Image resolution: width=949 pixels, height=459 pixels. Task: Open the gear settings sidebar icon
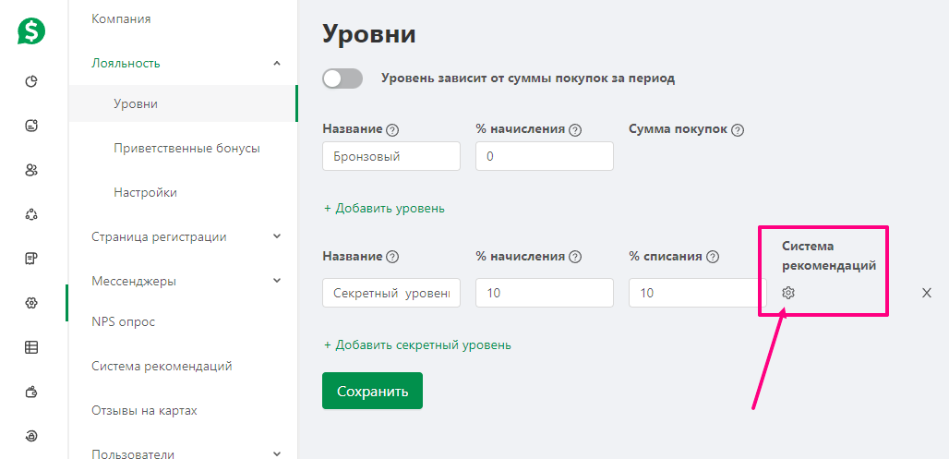(31, 303)
